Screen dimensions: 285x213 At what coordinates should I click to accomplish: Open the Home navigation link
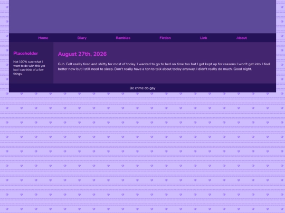[x=43, y=38]
